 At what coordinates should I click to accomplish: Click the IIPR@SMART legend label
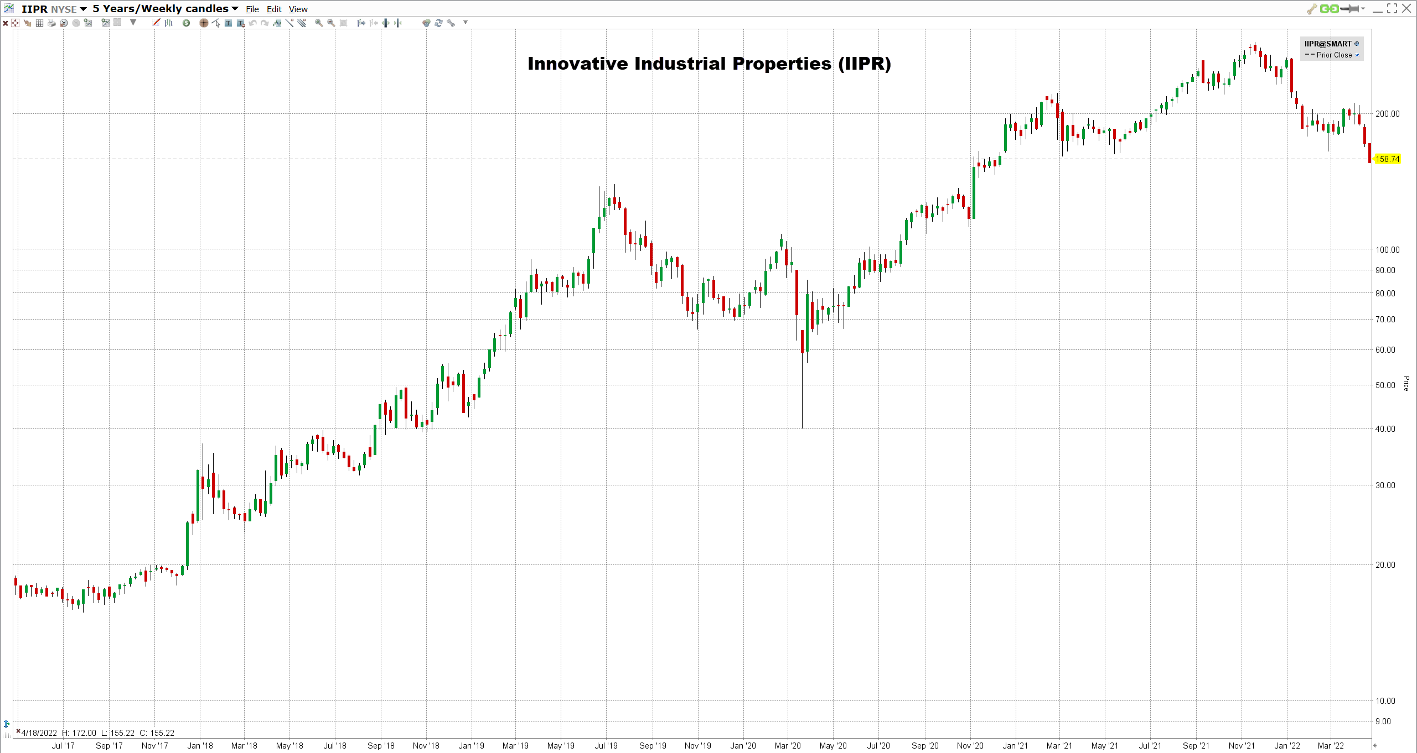pos(1327,44)
